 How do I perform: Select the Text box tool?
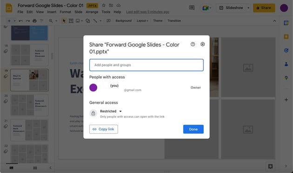tap(71, 21)
